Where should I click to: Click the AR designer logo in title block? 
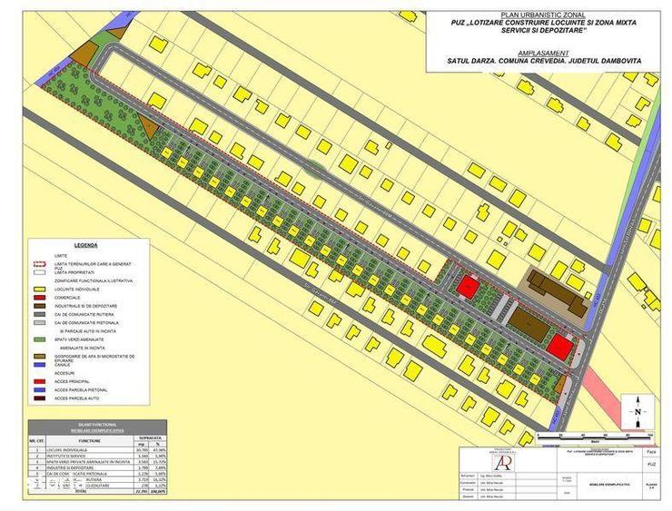tap(502, 463)
